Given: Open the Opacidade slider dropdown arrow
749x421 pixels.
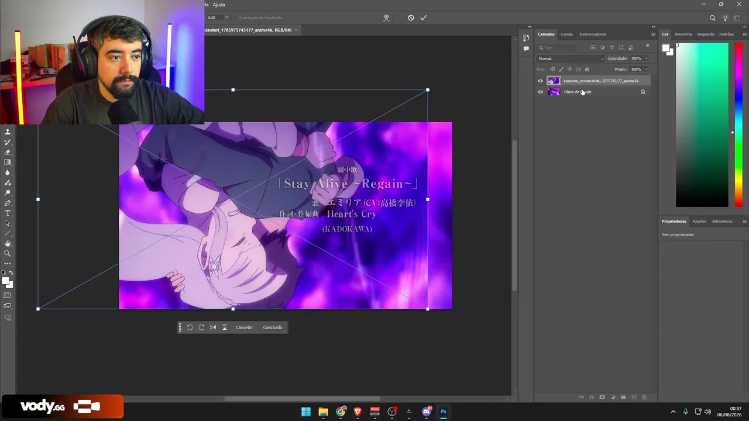Looking at the screenshot, I should click(x=646, y=58).
